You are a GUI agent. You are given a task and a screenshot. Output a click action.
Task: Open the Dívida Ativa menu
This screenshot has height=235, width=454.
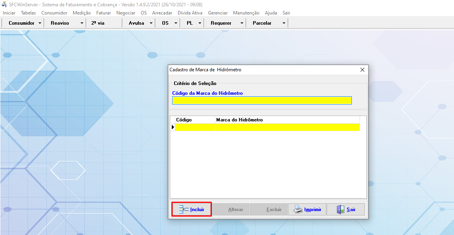point(190,13)
